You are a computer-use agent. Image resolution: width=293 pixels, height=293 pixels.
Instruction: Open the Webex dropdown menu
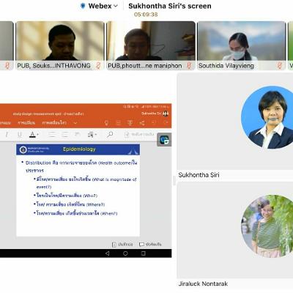[x=103, y=6]
